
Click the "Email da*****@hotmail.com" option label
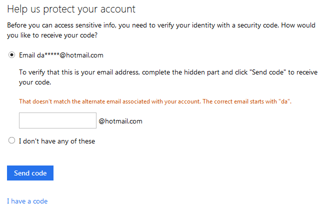(61, 55)
